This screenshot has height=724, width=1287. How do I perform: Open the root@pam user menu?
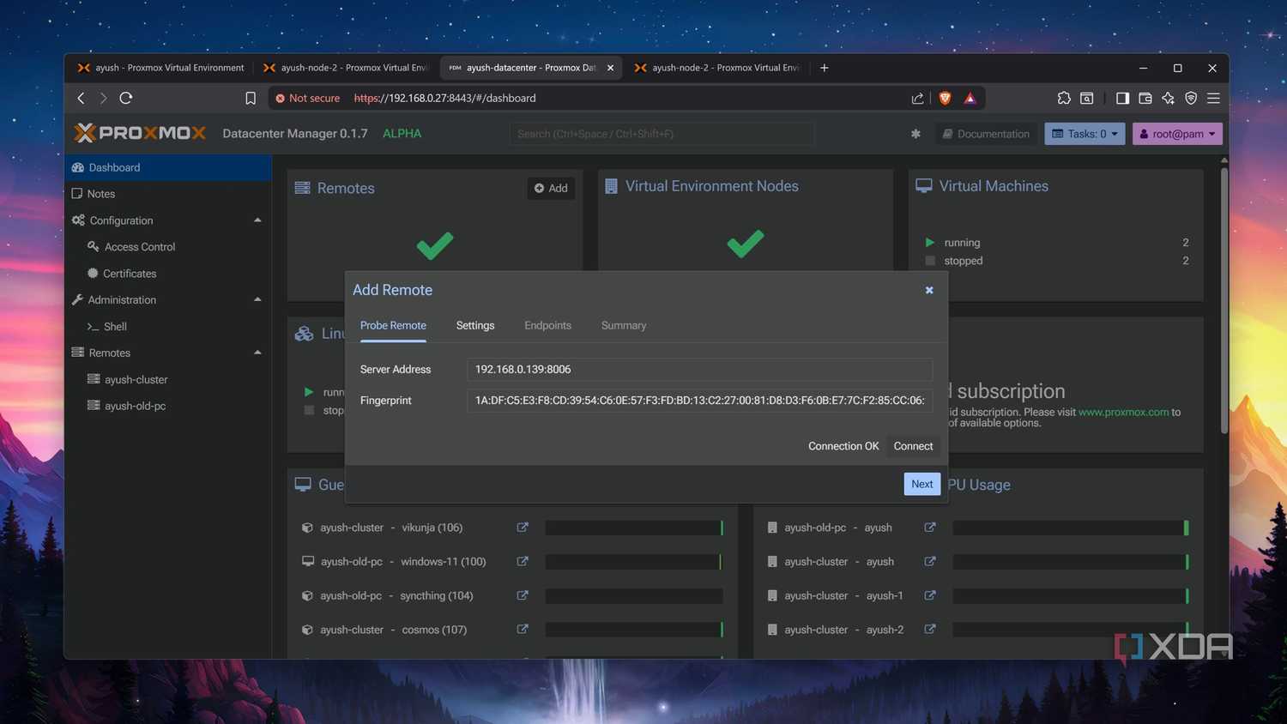(x=1177, y=134)
